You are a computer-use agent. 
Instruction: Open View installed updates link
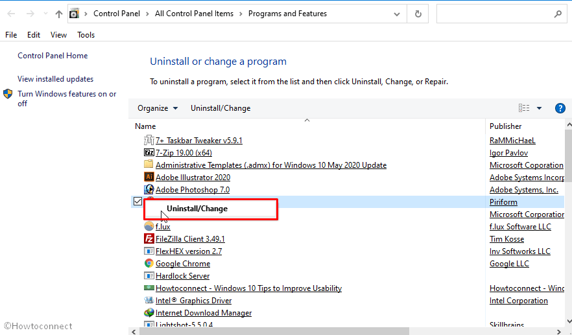coord(56,79)
